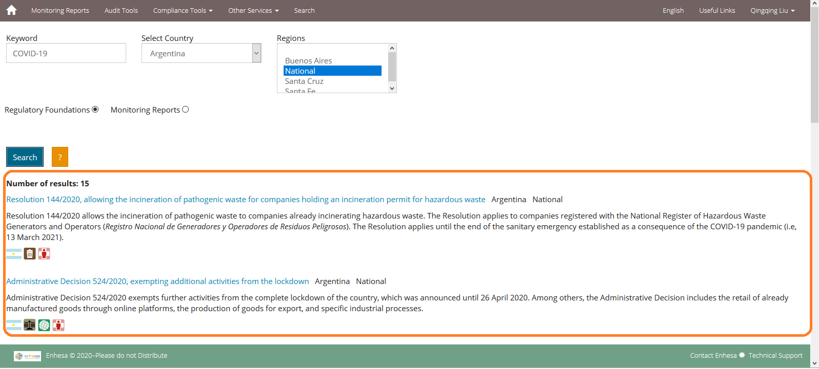Click the Argentina flag under Resolution 144/2020
The height and width of the screenshot is (369, 819).
[x=14, y=254]
